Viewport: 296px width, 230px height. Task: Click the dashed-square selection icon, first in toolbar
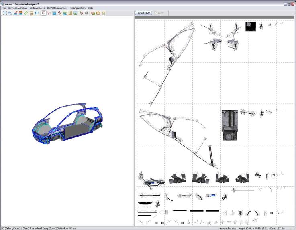(x=5, y=13)
